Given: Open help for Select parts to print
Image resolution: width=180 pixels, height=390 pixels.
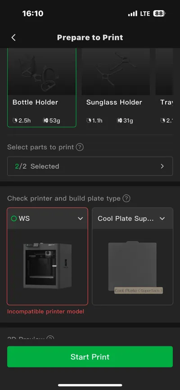Looking at the screenshot, I should click(80, 147).
